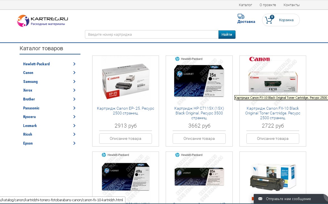Select Kyocera in the catalog sidebar
328x204 pixels.
[x=30, y=117]
